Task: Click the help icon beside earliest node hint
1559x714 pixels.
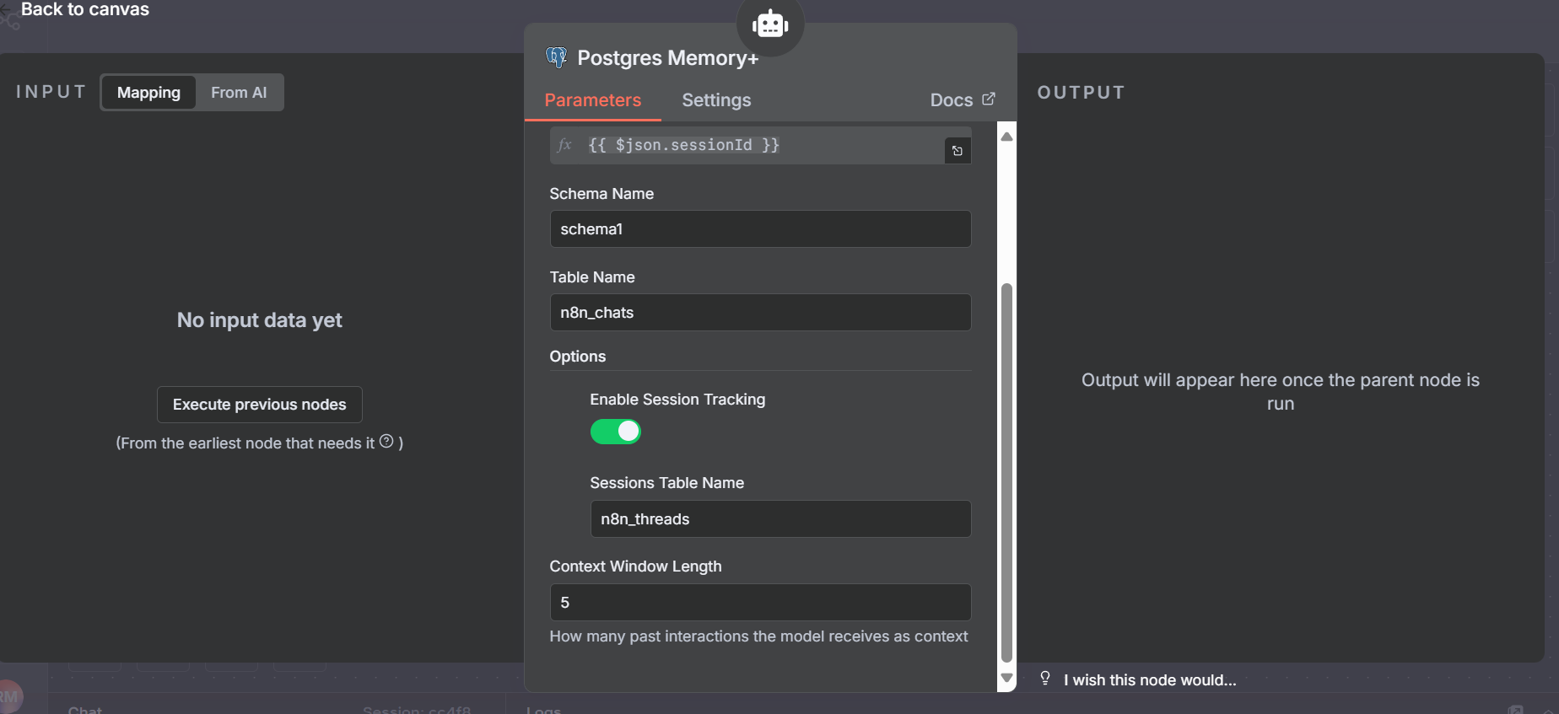Action: 386,441
